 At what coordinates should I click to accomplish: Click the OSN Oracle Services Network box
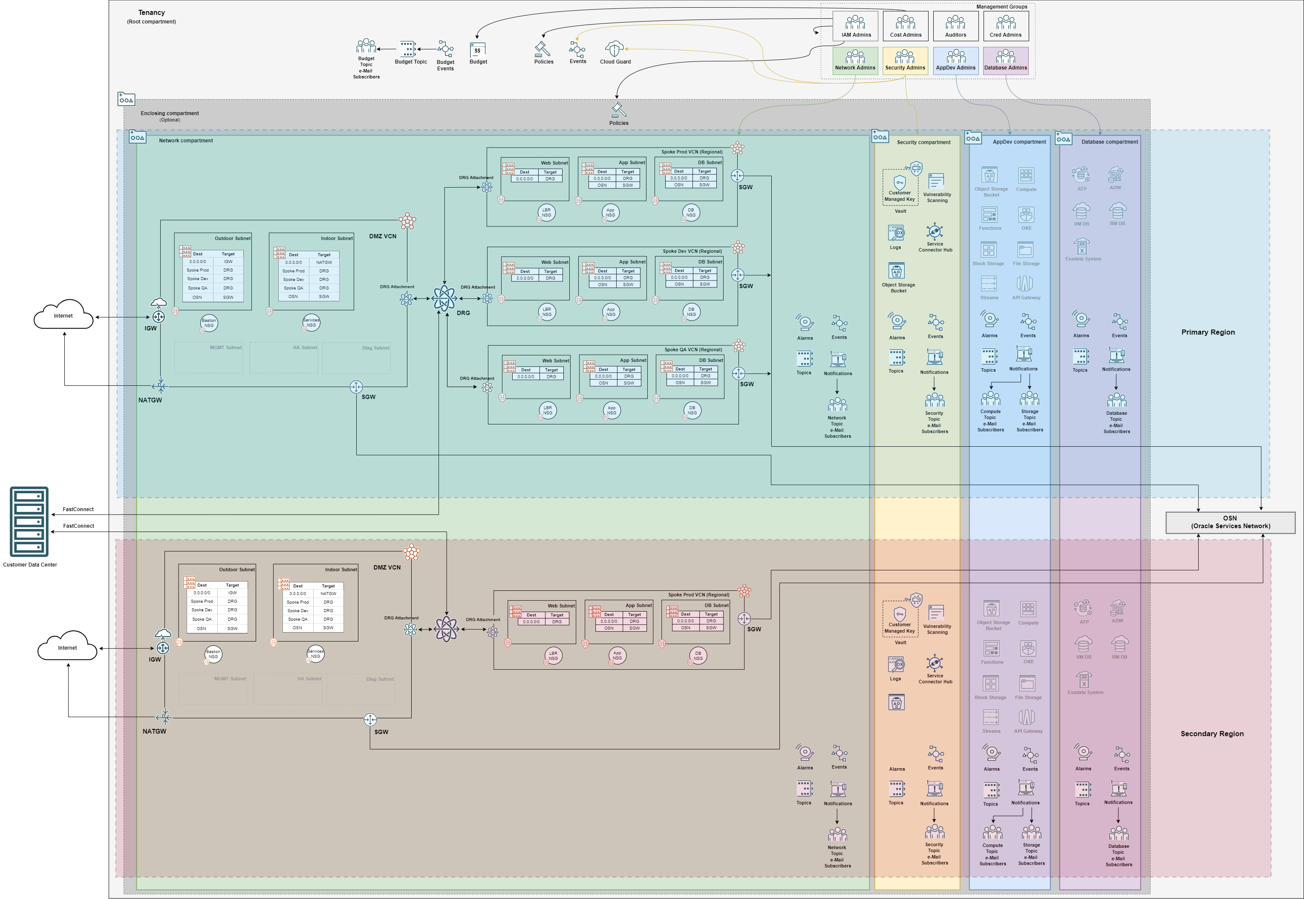coord(1230,522)
